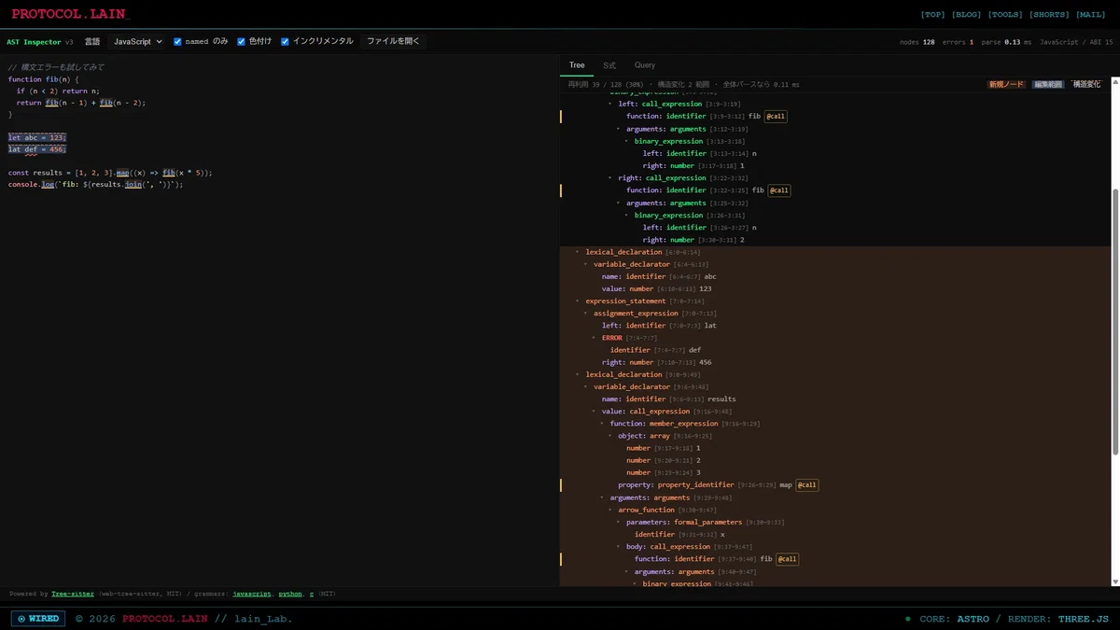Switch to the Query tab
The width and height of the screenshot is (1120, 630).
[x=645, y=65]
